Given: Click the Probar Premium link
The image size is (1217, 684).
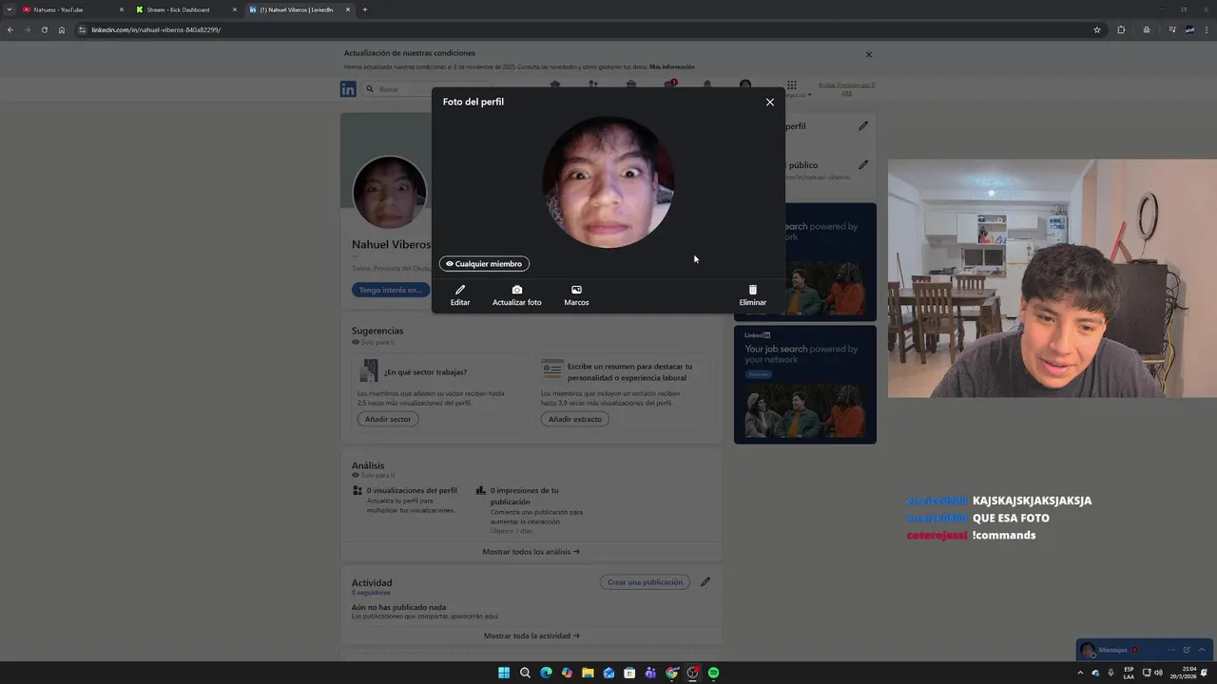Looking at the screenshot, I should (x=846, y=89).
